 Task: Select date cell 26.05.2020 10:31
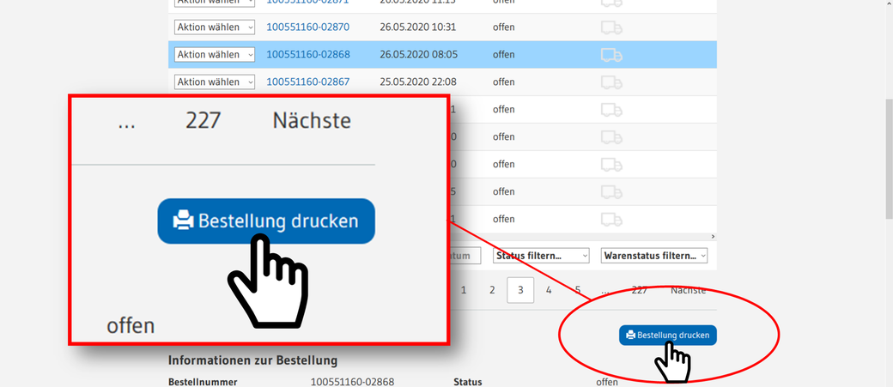click(x=418, y=27)
